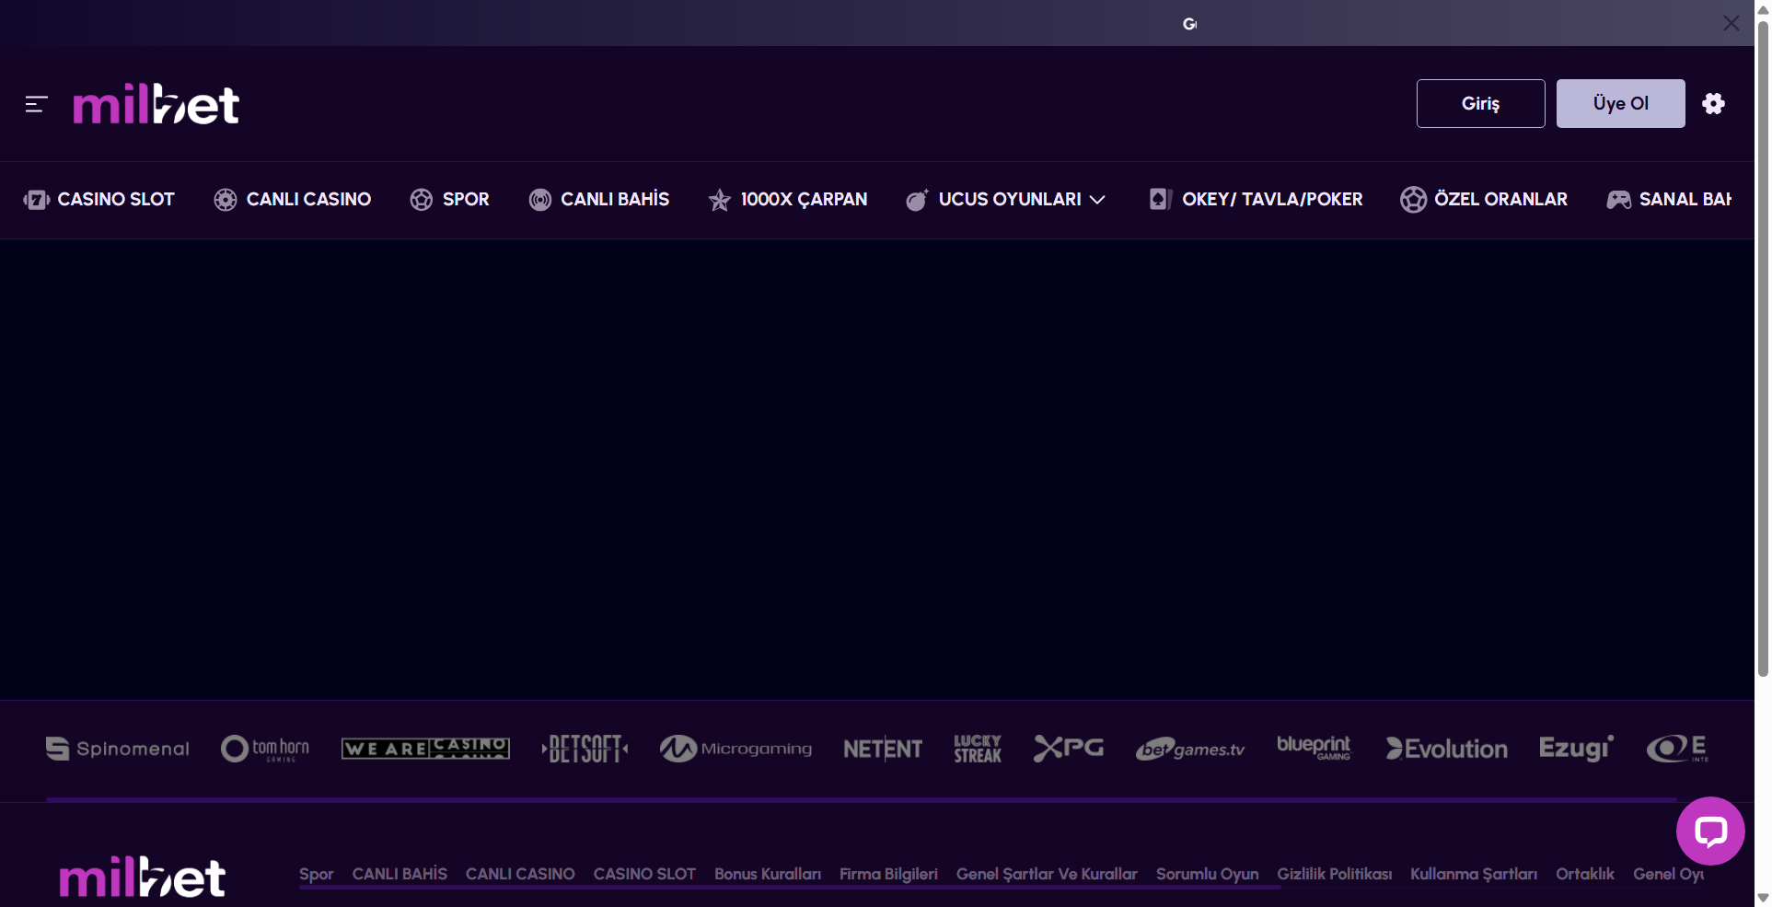Open the hamburger side menu icon
This screenshot has width=1772, height=907.
[36, 104]
